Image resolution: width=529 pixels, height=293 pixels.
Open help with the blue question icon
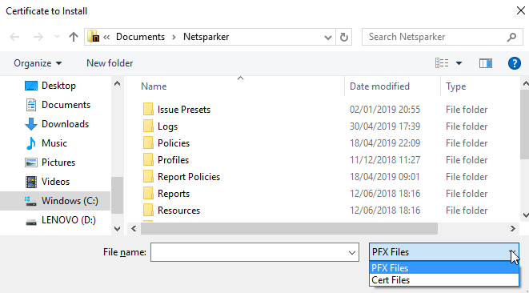click(x=514, y=63)
